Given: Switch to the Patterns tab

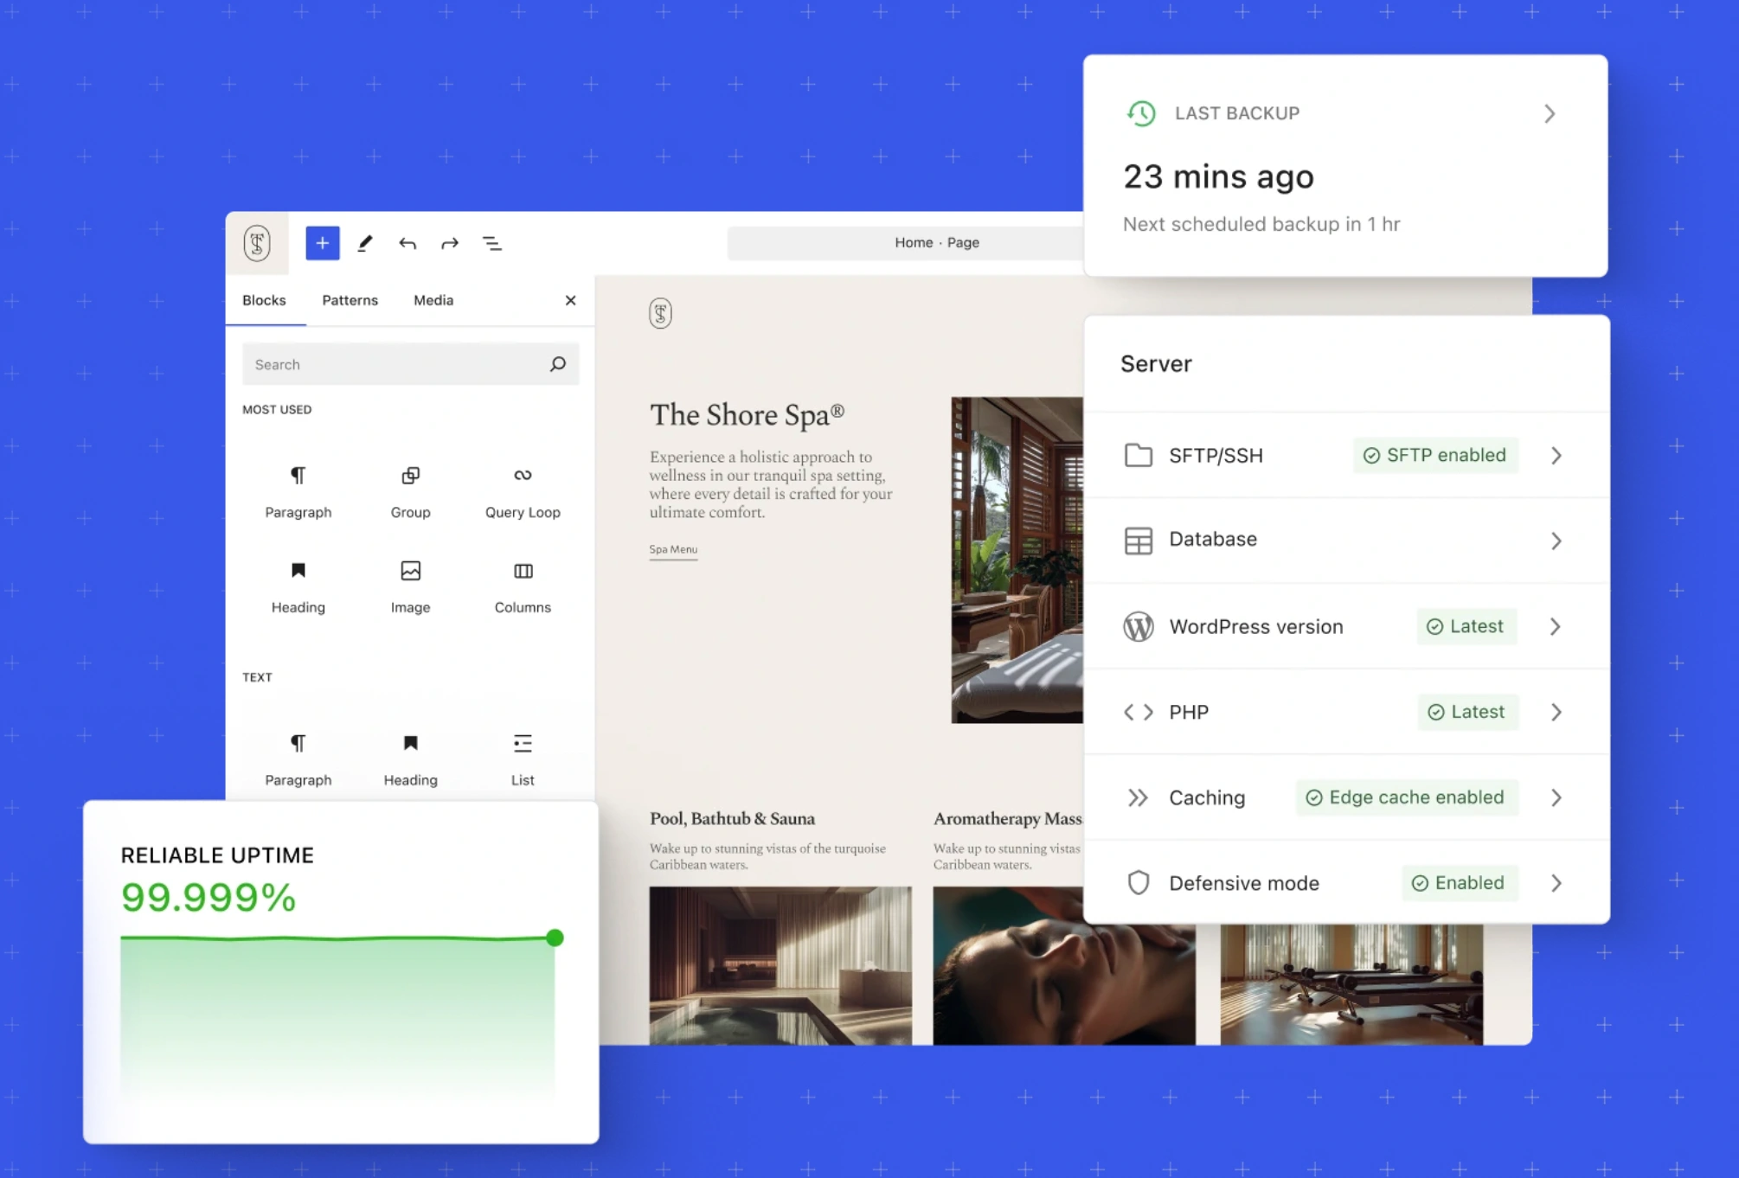Looking at the screenshot, I should [x=350, y=300].
